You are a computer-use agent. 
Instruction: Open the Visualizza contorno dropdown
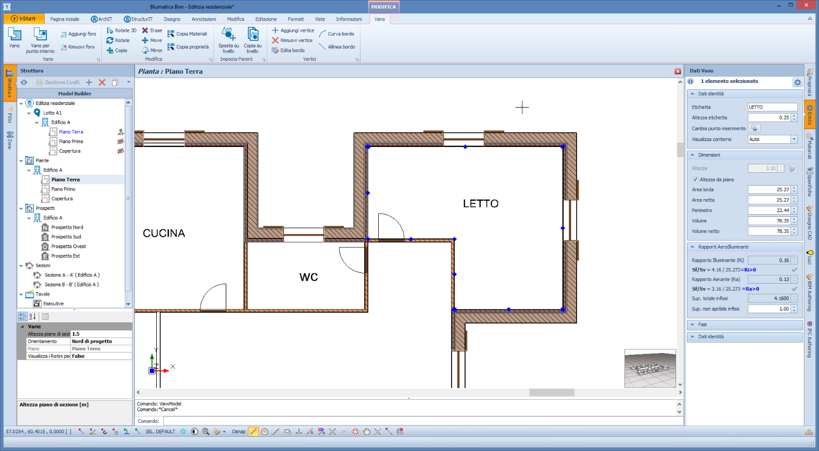(x=794, y=139)
